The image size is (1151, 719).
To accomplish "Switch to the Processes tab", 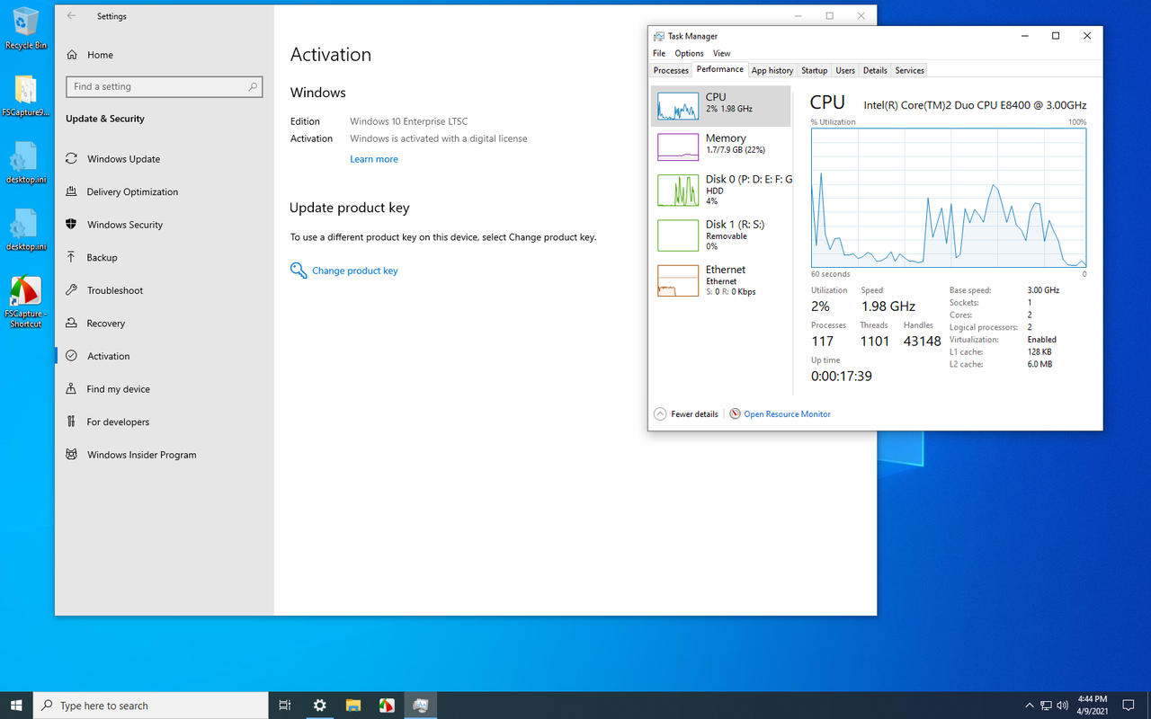I will click(671, 70).
